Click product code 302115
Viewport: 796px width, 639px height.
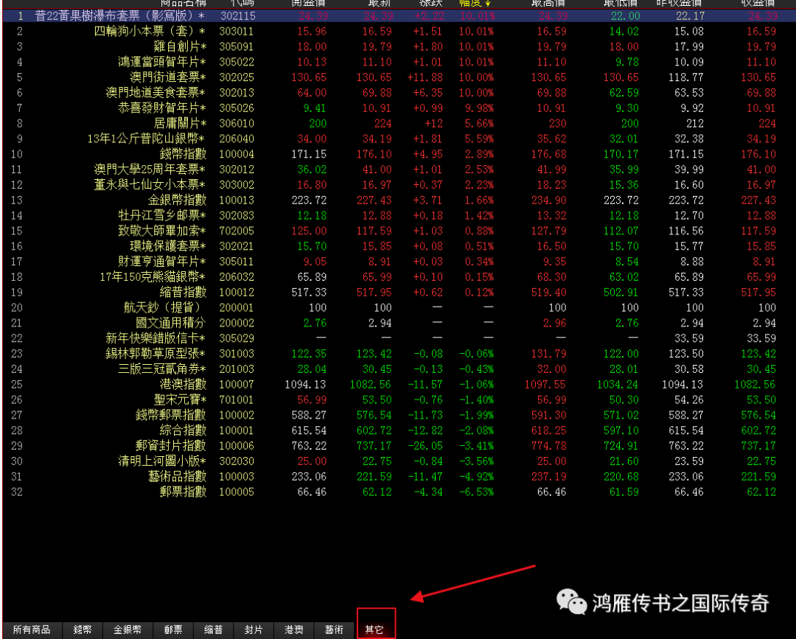pyautogui.click(x=237, y=16)
